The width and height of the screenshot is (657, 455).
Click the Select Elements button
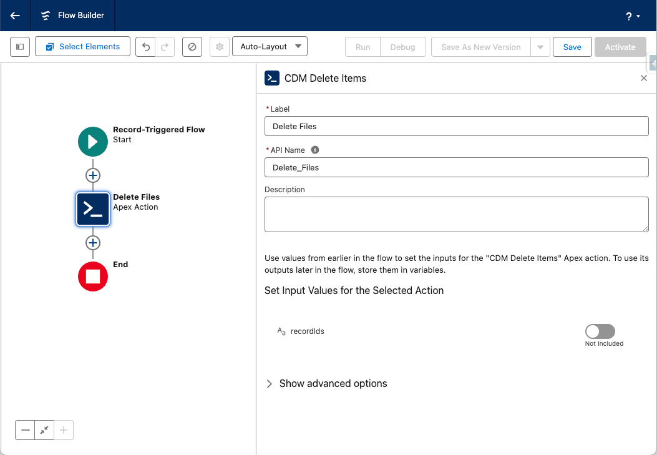82,47
